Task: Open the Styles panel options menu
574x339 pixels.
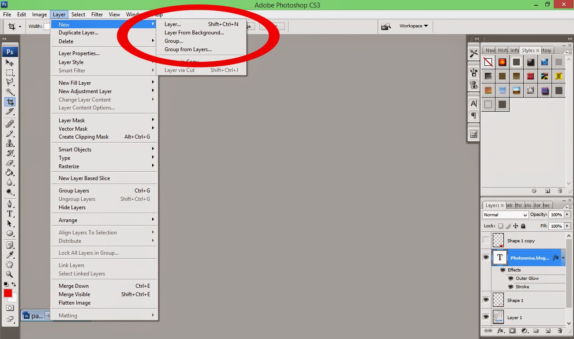Action: click(x=568, y=52)
